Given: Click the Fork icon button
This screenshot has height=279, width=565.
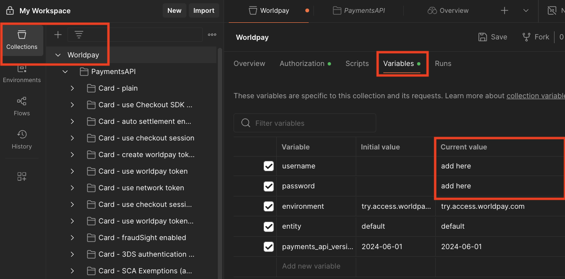Looking at the screenshot, I should point(536,37).
